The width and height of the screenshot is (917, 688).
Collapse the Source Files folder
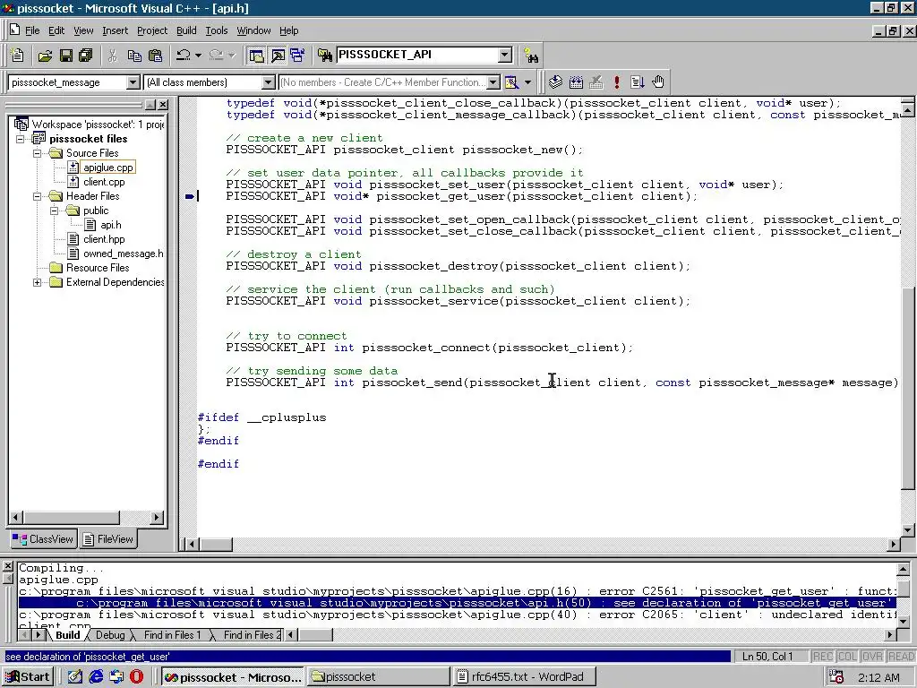(x=37, y=153)
